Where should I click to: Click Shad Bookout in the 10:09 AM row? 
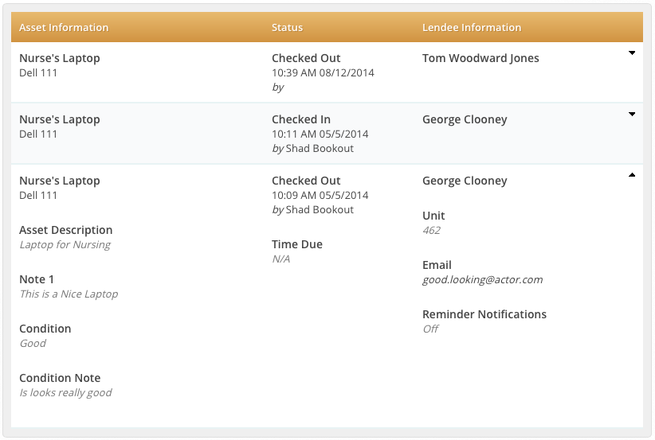pos(320,210)
